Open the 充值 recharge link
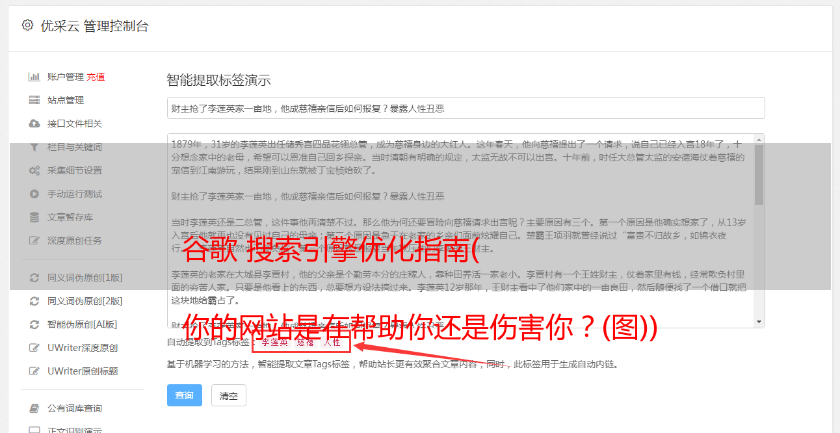 pos(96,77)
